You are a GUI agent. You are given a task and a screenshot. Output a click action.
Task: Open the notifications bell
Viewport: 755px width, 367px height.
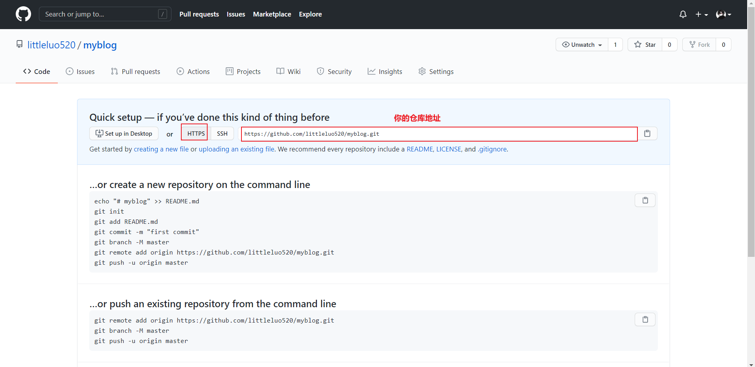click(x=683, y=15)
